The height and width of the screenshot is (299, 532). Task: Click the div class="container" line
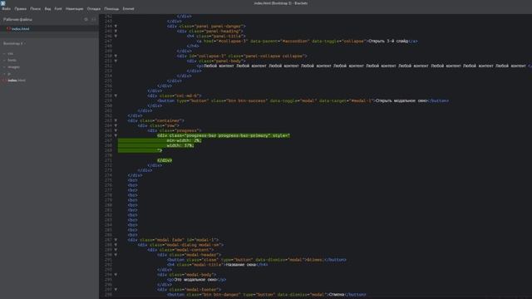(156, 120)
